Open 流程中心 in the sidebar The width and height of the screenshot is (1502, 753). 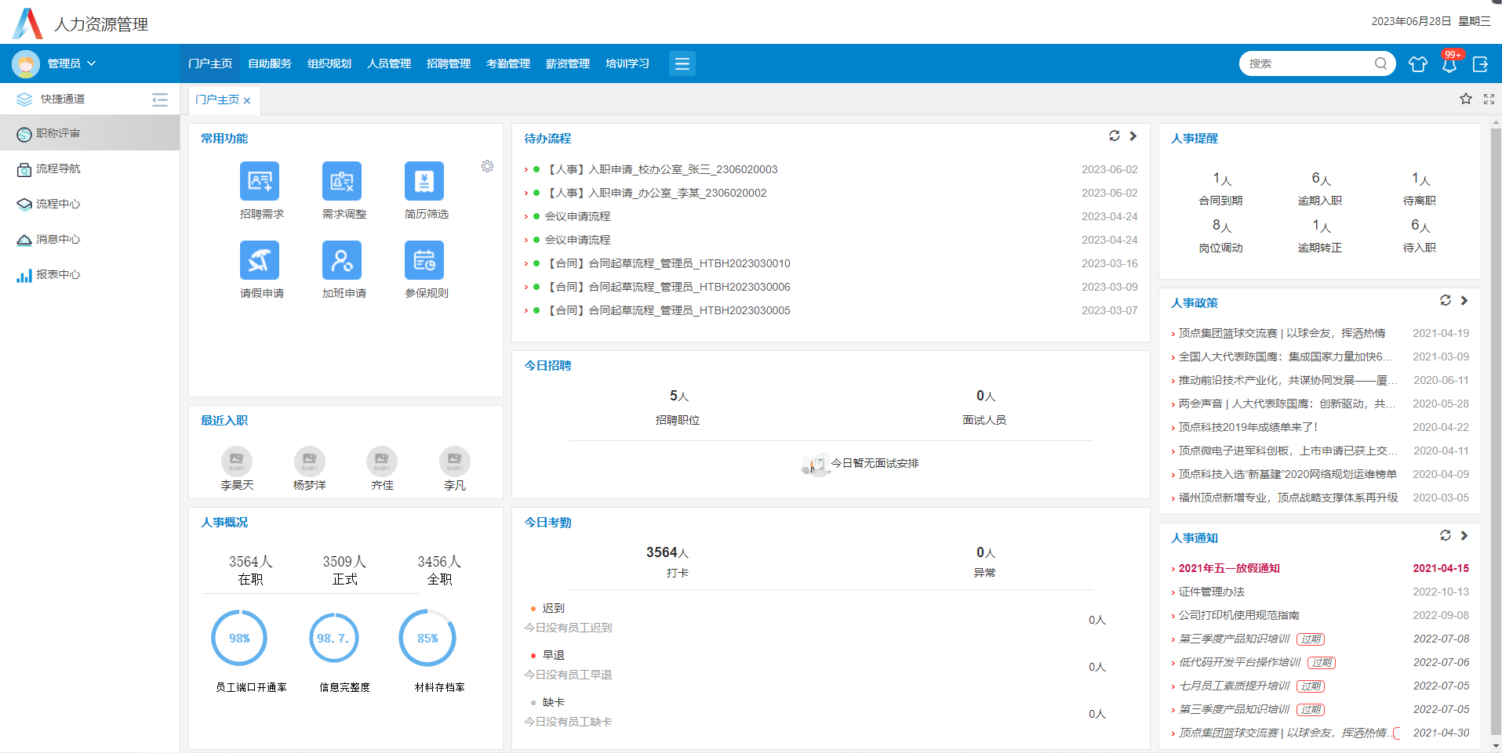[89, 204]
